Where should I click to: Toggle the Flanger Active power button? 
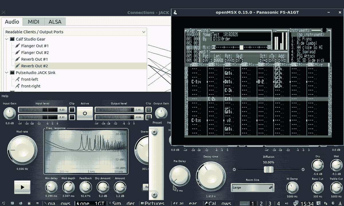click(85, 113)
